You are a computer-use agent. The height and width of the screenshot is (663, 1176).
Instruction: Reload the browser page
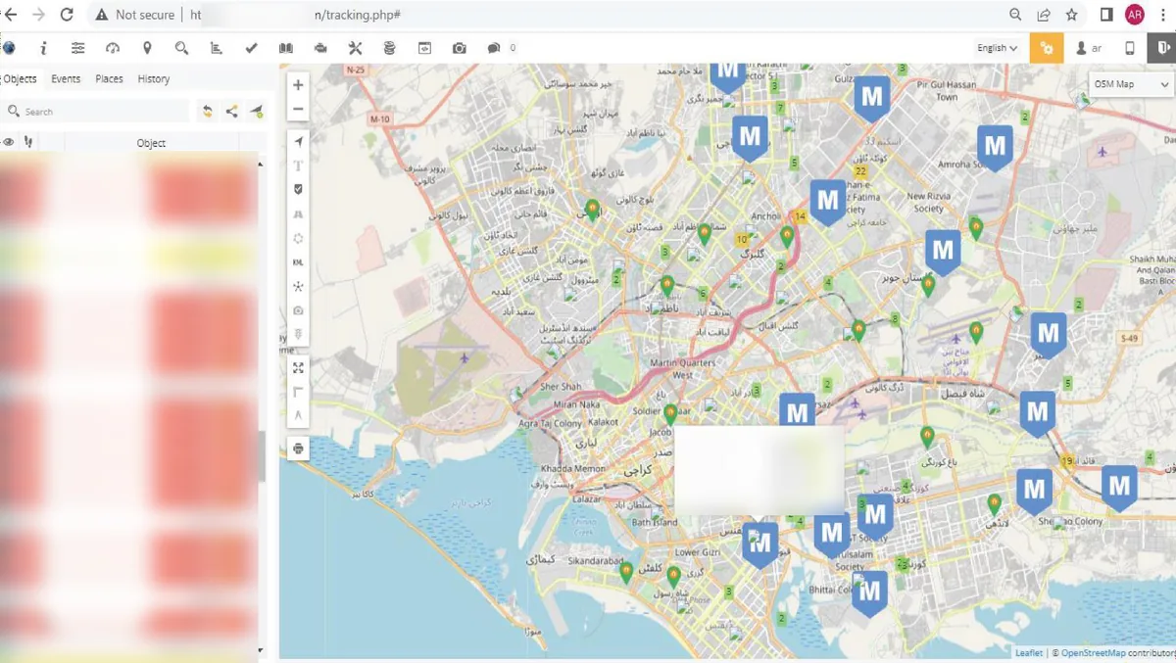point(67,15)
